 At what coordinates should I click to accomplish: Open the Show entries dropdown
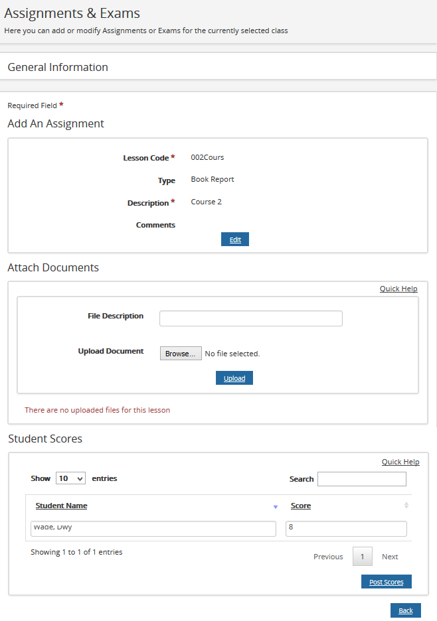pos(71,478)
